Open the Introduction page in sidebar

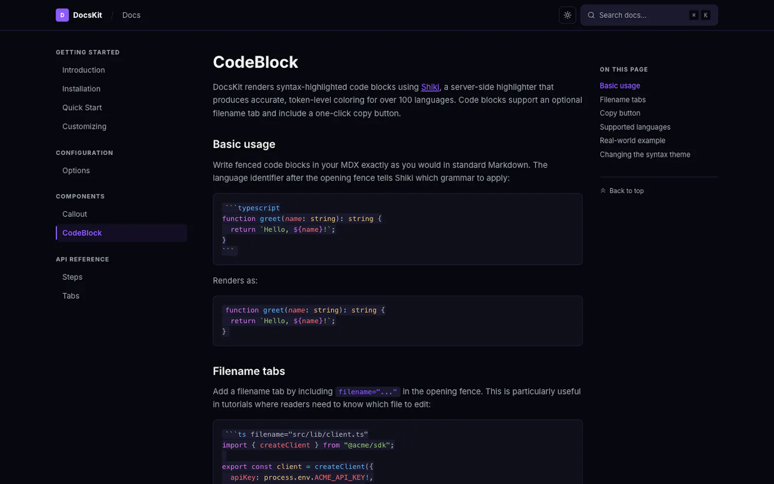(x=84, y=70)
